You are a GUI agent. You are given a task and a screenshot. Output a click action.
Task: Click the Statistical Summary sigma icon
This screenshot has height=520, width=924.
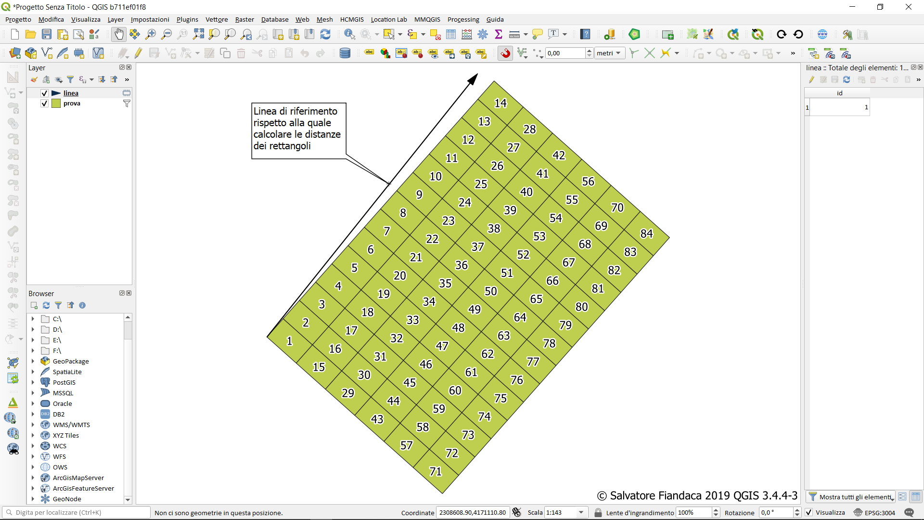499,34
